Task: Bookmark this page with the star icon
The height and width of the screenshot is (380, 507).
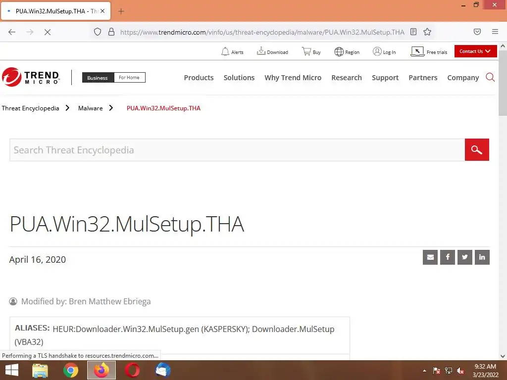Action: (x=427, y=32)
